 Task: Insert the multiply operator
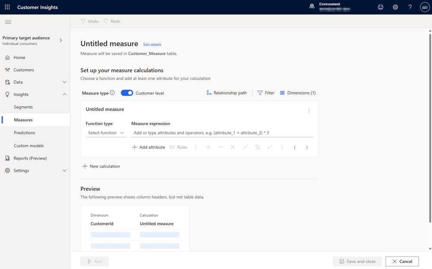pyautogui.click(x=233, y=147)
